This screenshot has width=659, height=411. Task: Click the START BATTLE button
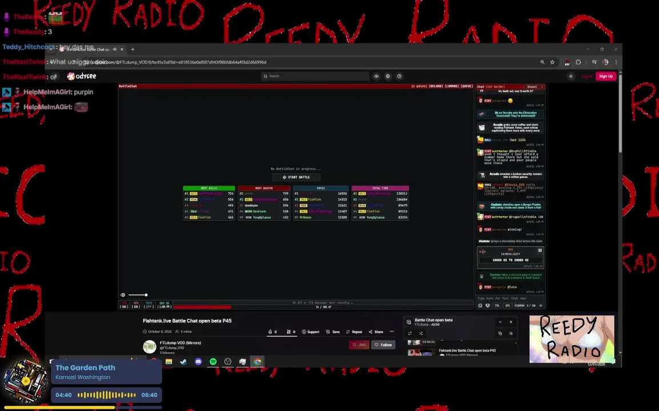296,178
